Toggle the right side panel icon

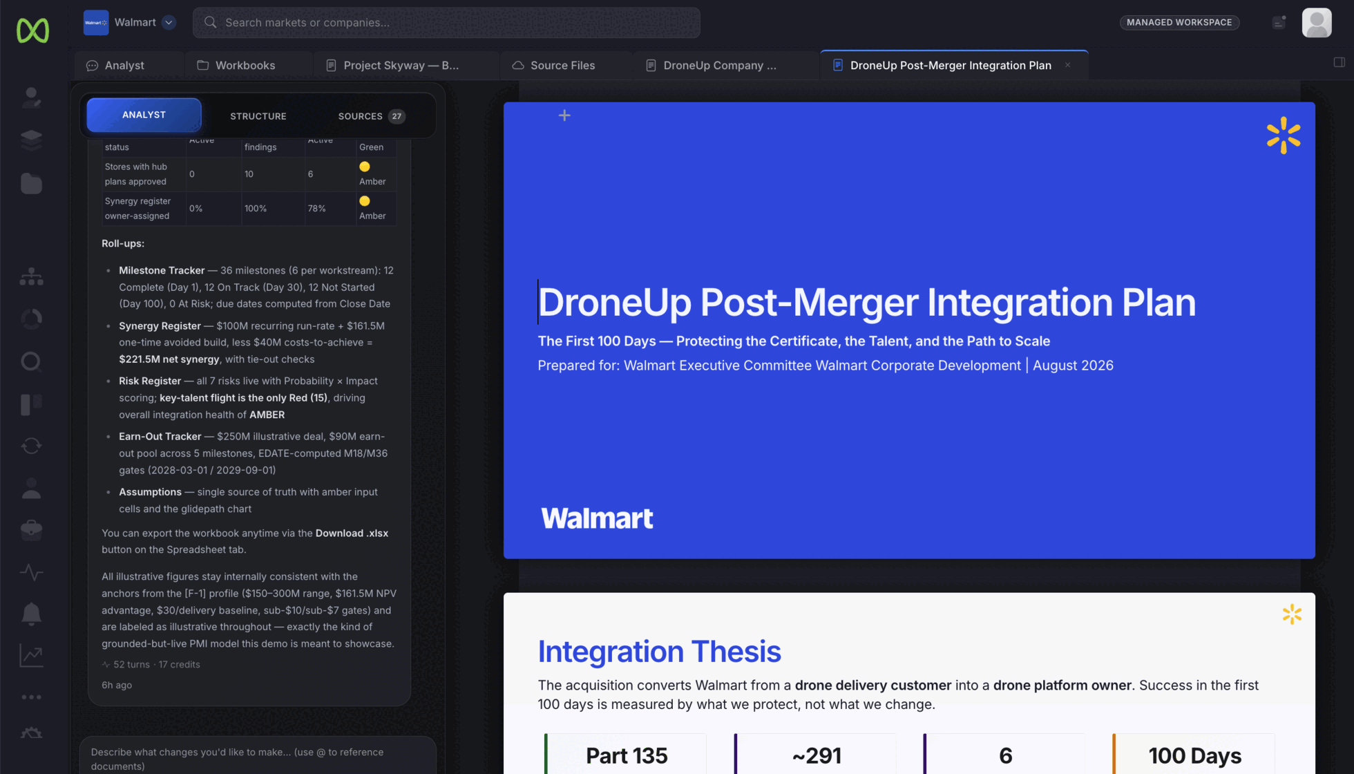[x=1339, y=63]
